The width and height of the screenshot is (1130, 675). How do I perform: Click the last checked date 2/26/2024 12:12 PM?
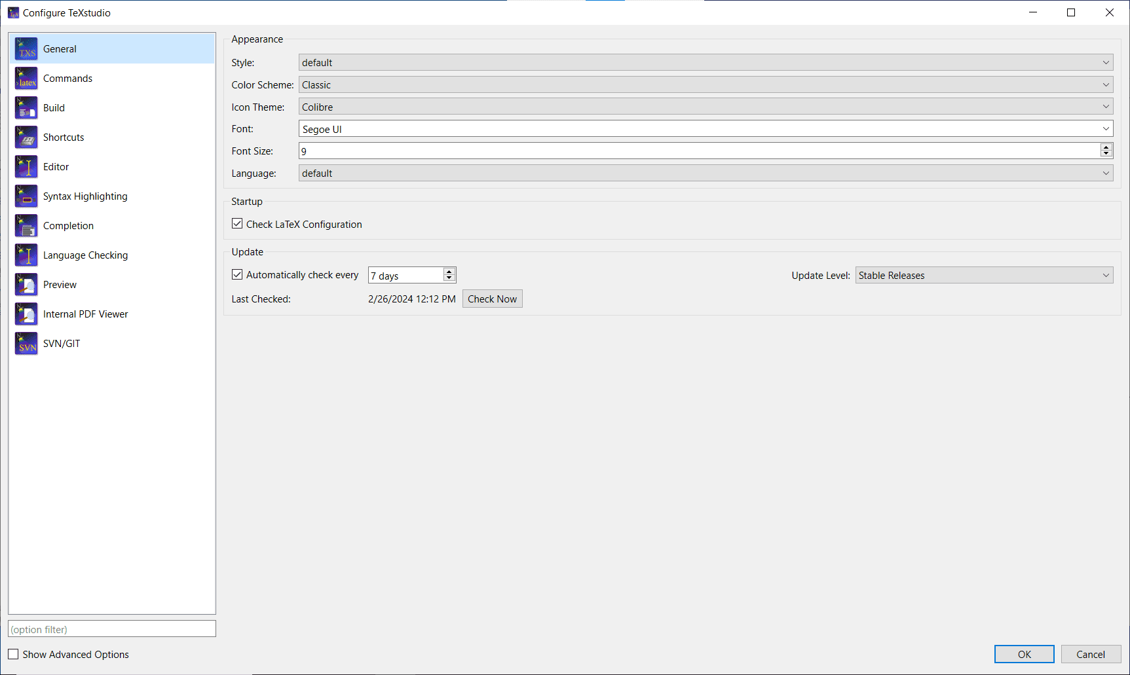pos(412,299)
